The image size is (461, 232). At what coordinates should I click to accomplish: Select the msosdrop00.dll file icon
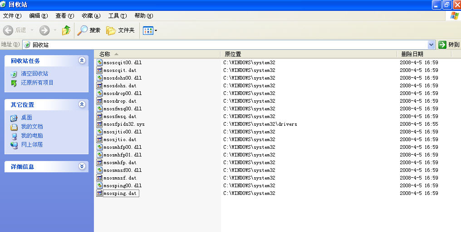tap(99, 93)
